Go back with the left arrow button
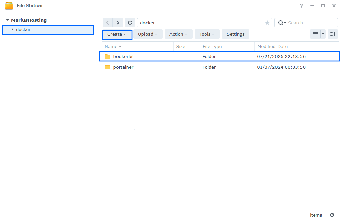Image resolution: width=342 pixels, height=222 pixels. (108, 23)
